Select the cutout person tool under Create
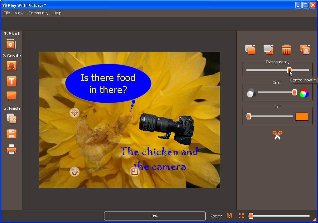Image resolution: width=318 pixels, height=223 pixels. [x=12, y=66]
